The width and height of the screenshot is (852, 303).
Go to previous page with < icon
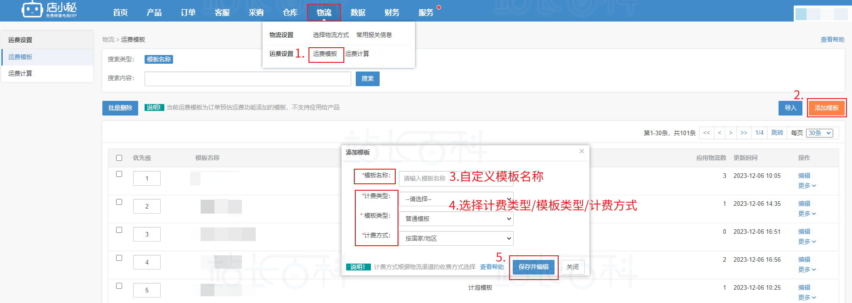pos(719,133)
